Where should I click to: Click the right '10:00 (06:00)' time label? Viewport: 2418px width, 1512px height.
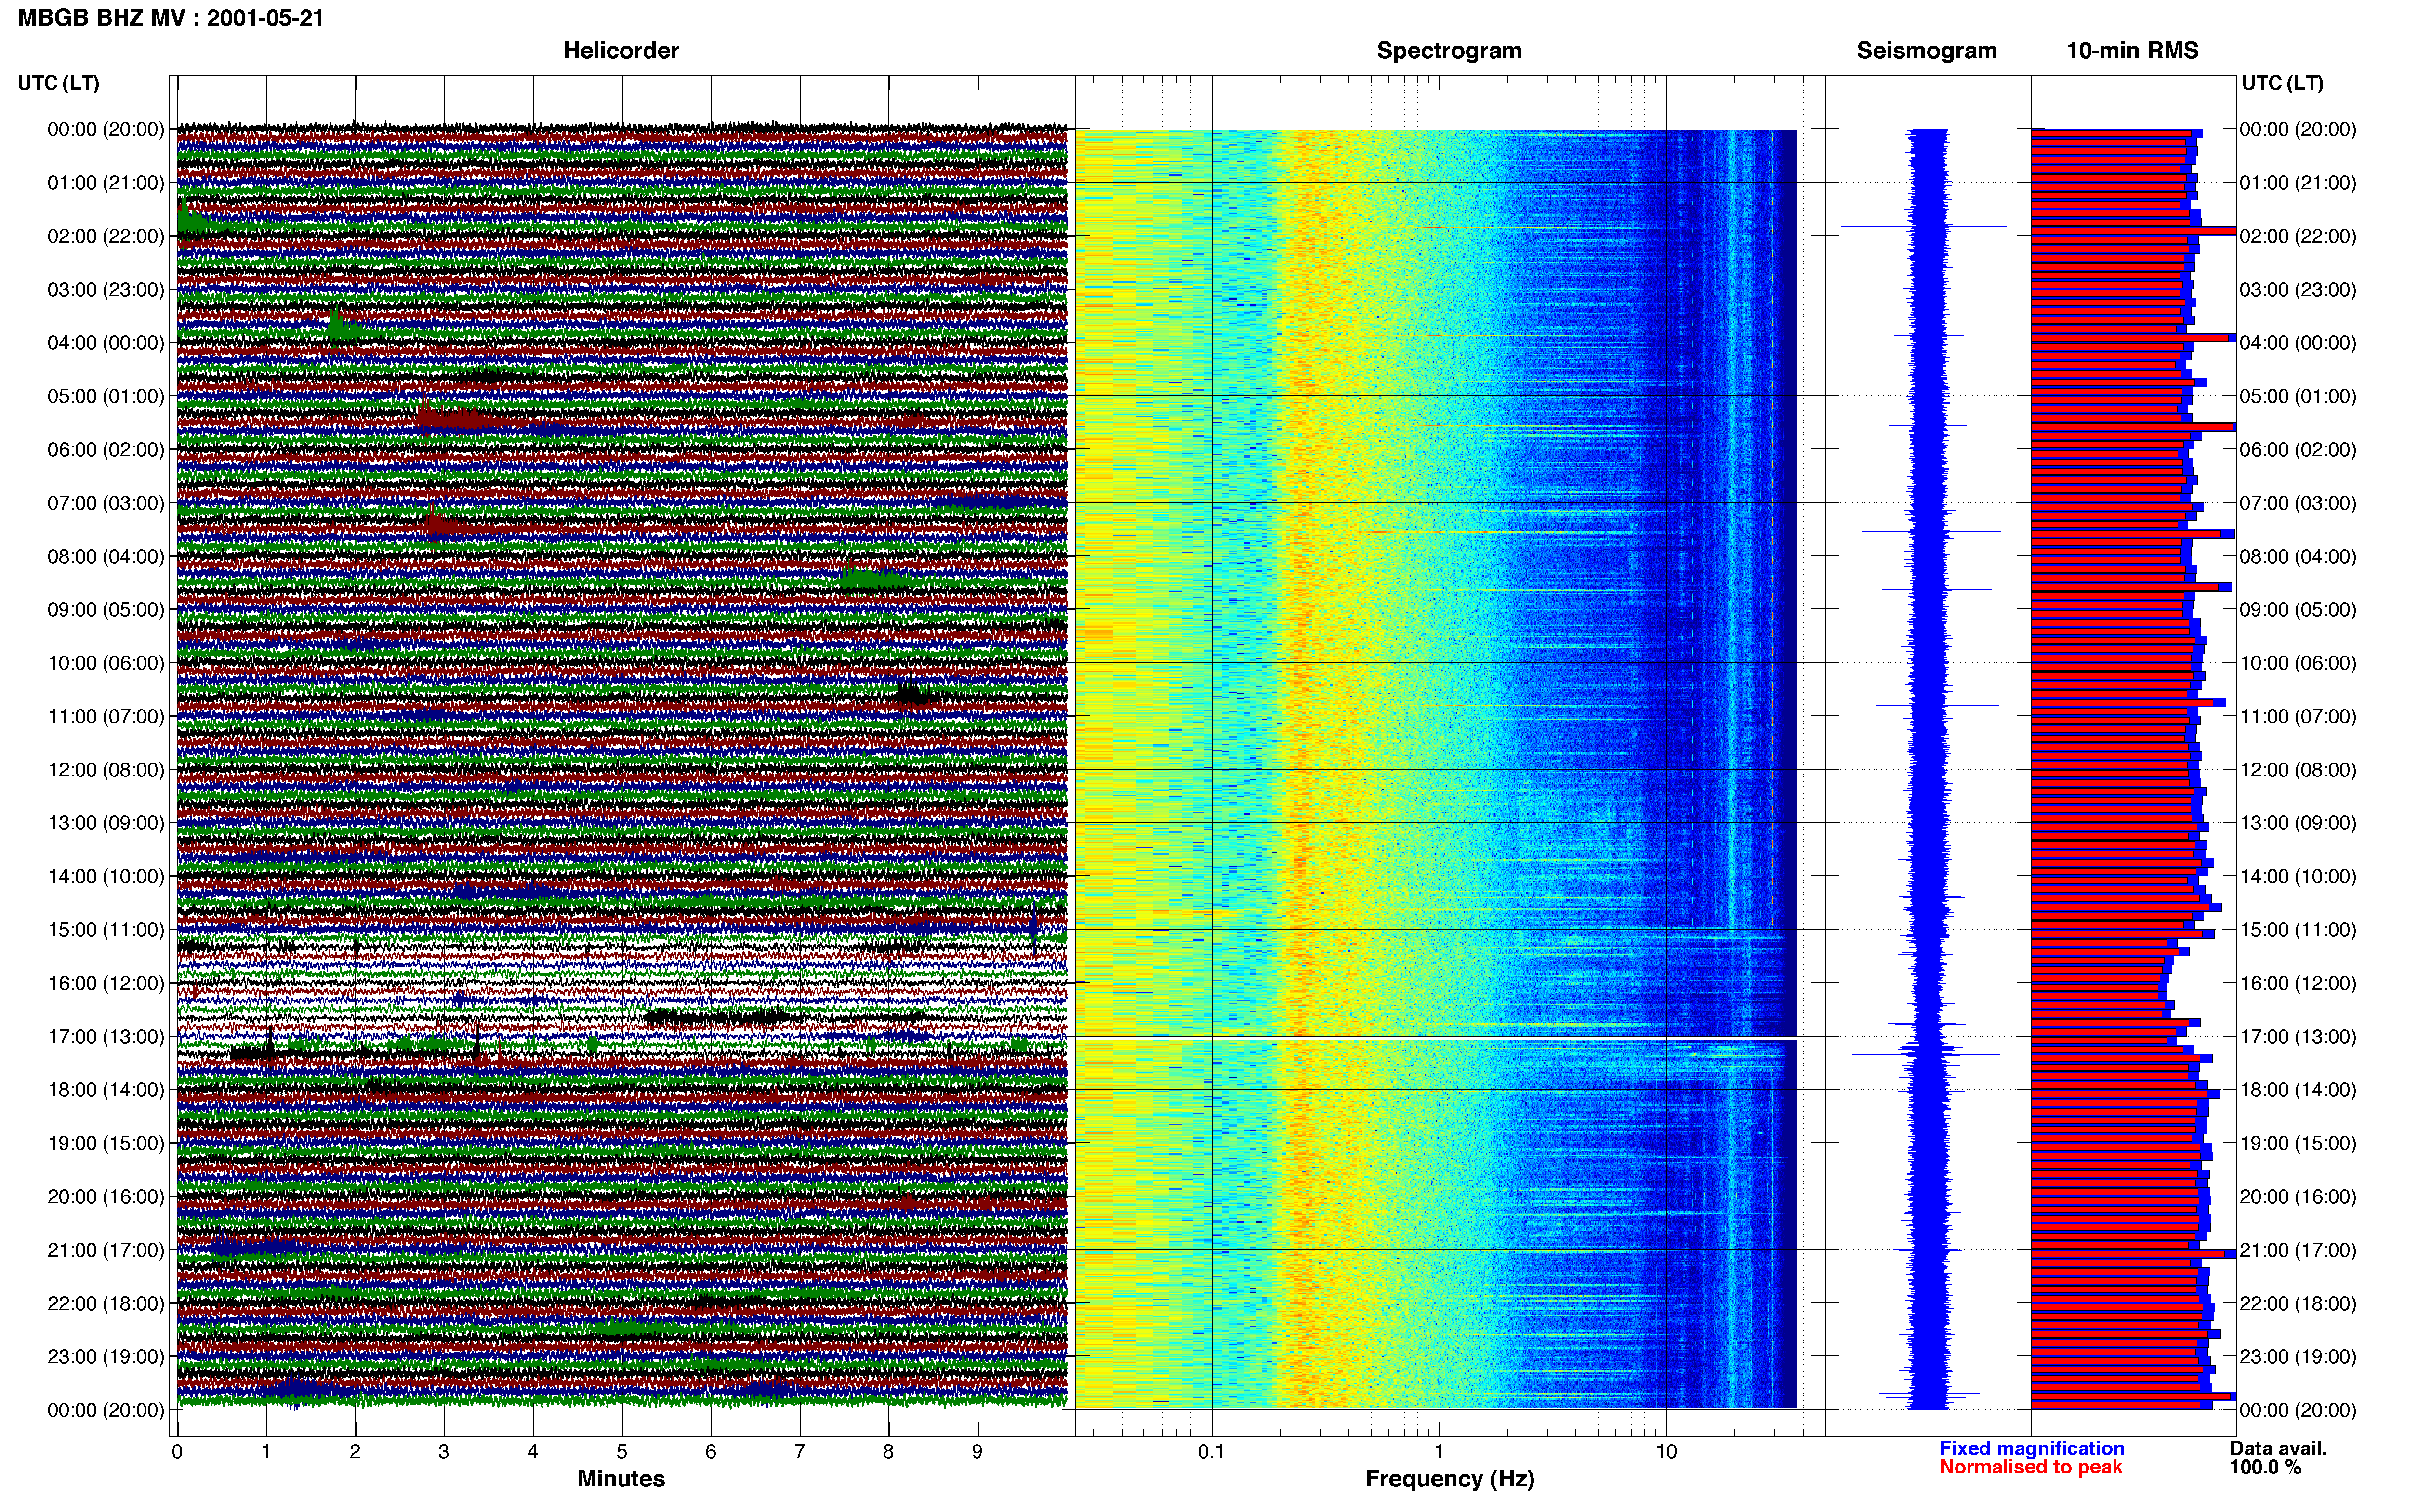pyautogui.click(x=2298, y=663)
